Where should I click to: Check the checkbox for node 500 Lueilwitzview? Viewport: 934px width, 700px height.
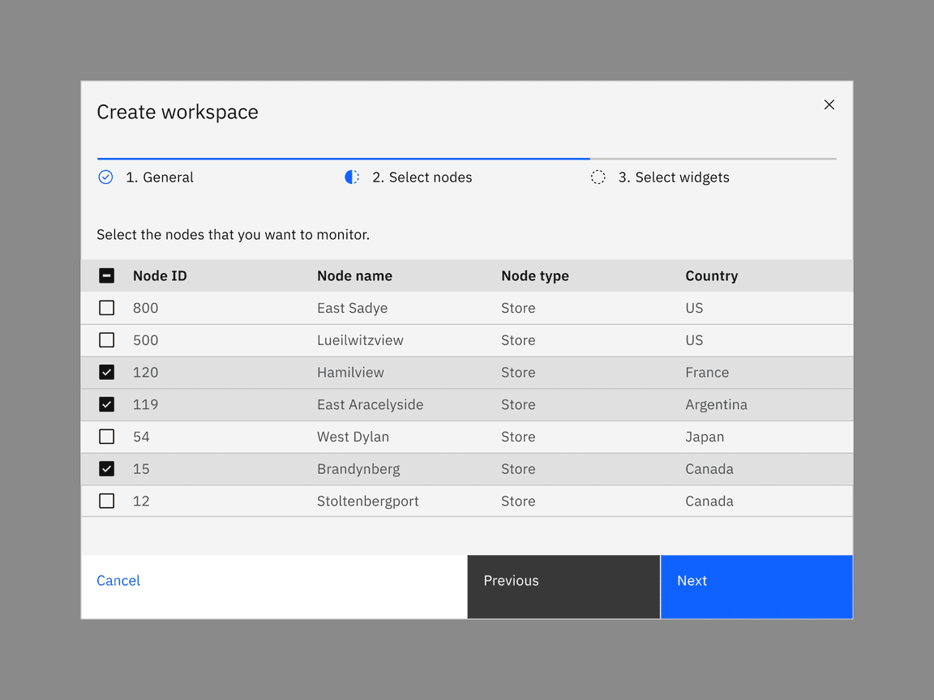point(106,339)
